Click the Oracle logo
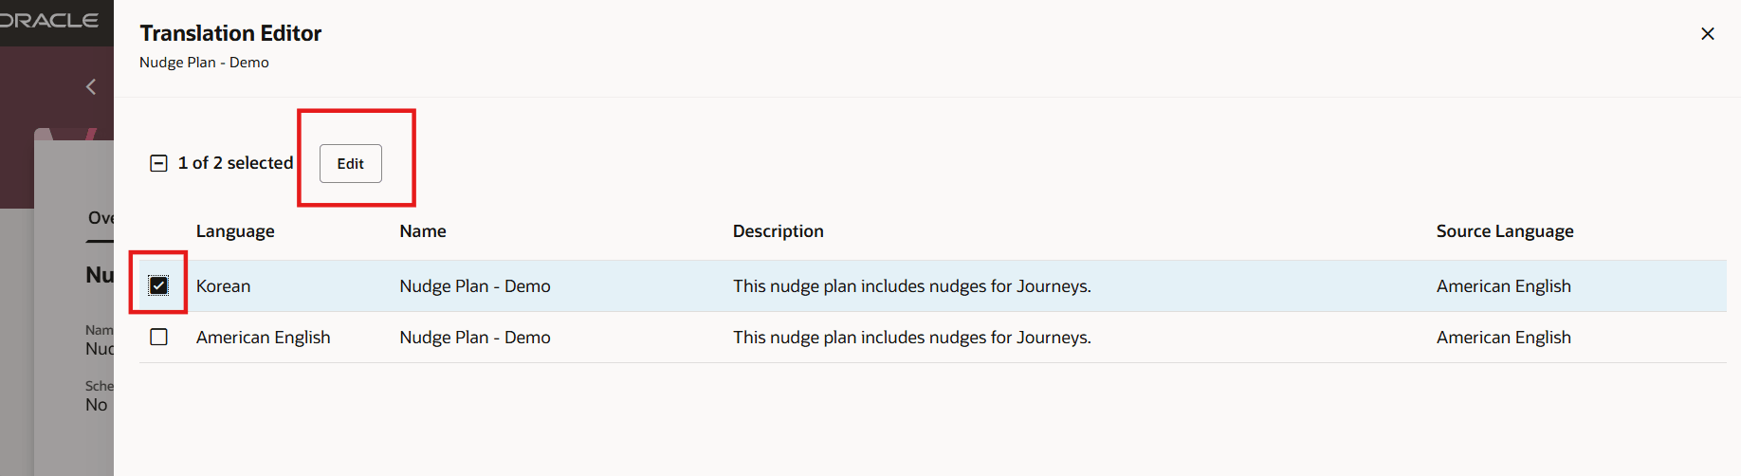This screenshot has width=1741, height=476. coord(49,21)
